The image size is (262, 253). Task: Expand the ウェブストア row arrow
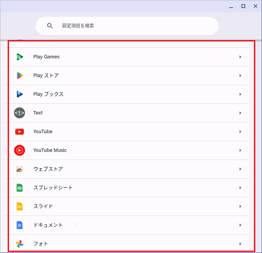[x=240, y=169]
